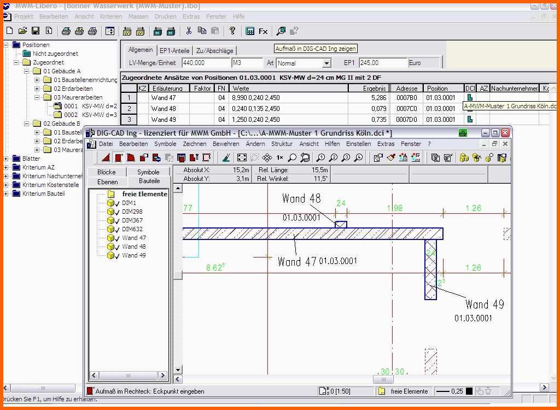Open the calculator icon in MWM-Libero toolbar

(x=250, y=31)
